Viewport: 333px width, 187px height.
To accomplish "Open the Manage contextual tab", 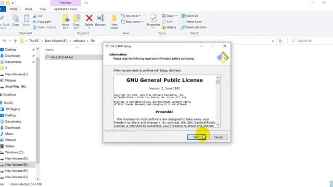I will 66,3.
